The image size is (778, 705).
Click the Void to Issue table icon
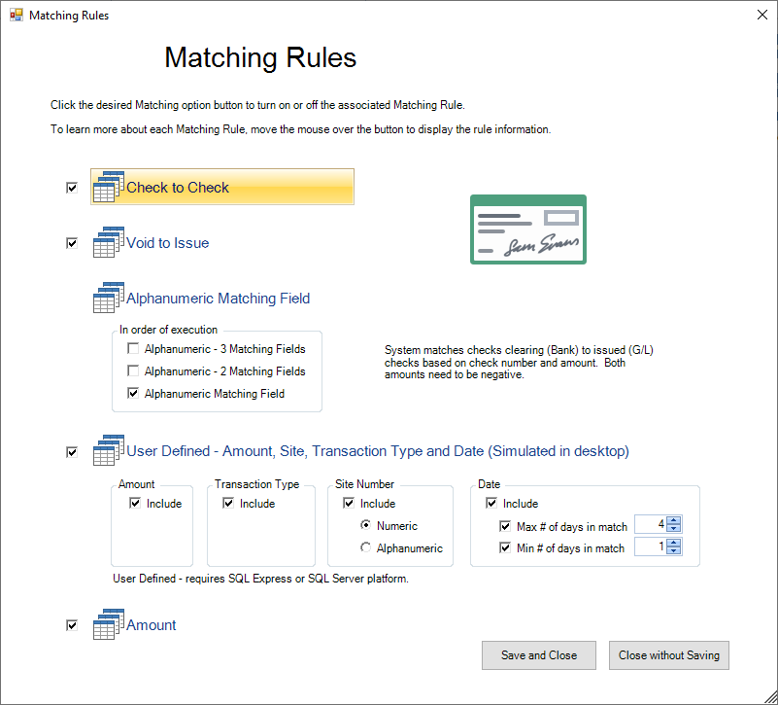(x=109, y=242)
